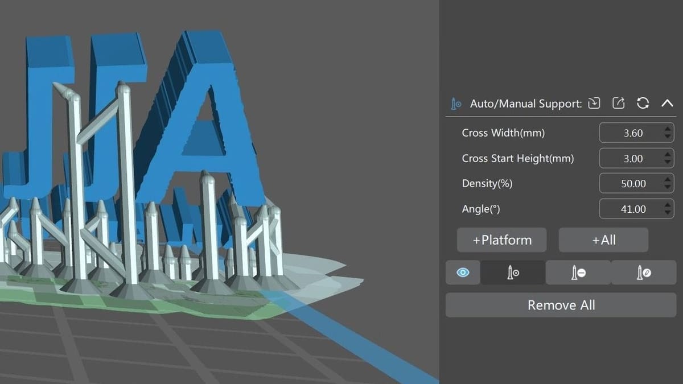
Task: Click the Cross Width(mm) label
Action: point(503,133)
